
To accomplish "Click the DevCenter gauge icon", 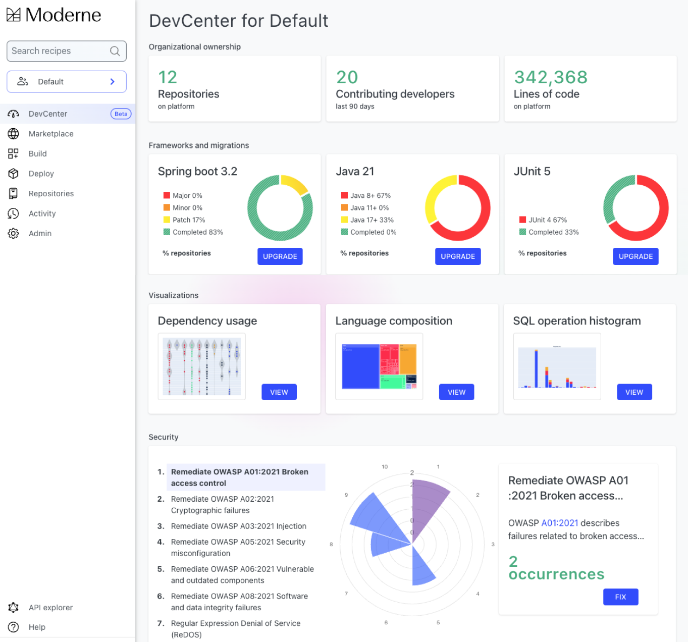I will [x=14, y=114].
